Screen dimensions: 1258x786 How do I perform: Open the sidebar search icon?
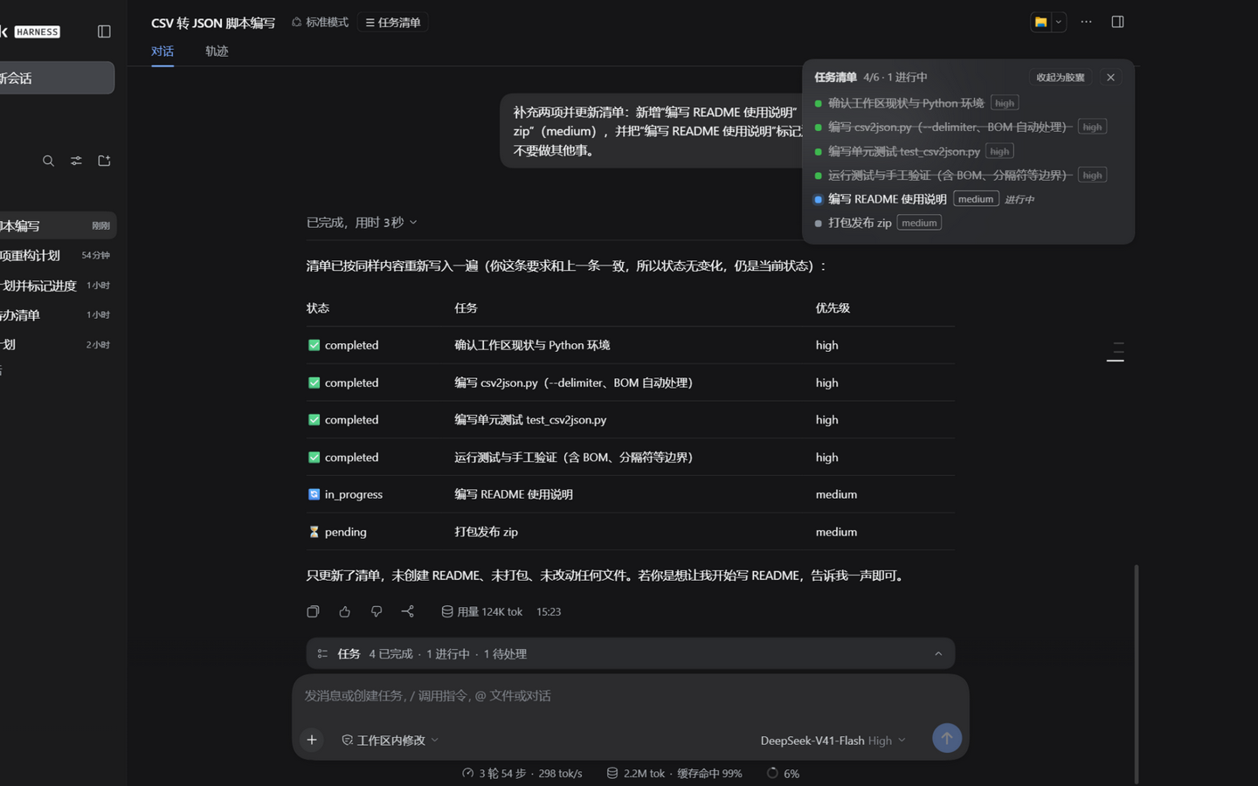(x=48, y=161)
